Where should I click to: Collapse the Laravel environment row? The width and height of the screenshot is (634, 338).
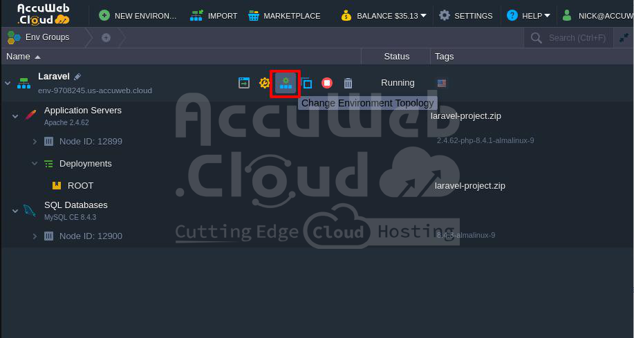8,83
